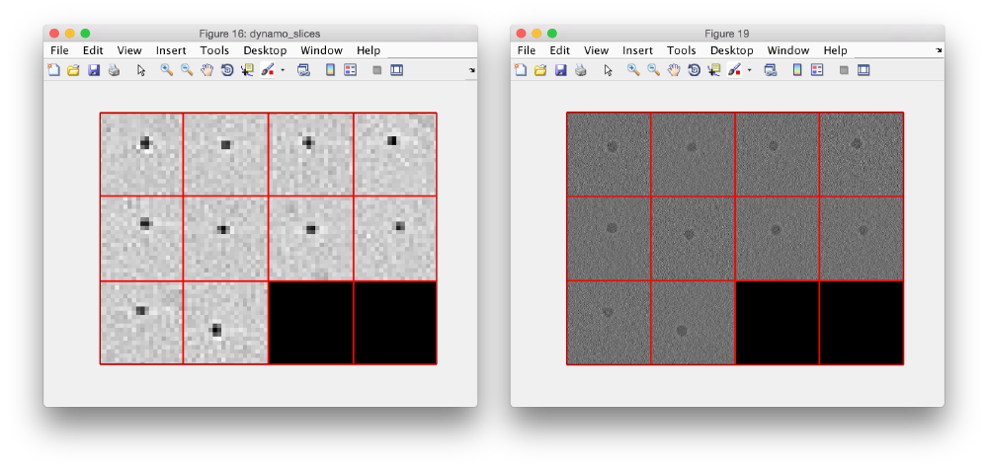This screenshot has height=469, width=988.
Task: Select Rotate 3D tool in Figure 16
Action: [227, 70]
